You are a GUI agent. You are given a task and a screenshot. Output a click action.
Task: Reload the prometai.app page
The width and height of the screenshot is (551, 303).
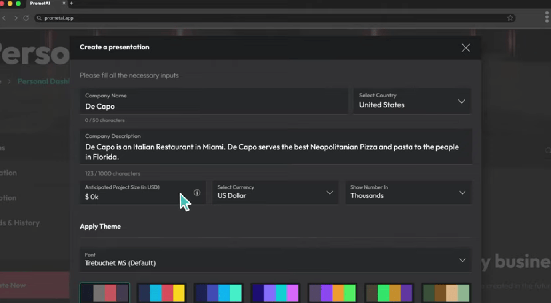pyautogui.click(x=26, y=18)
